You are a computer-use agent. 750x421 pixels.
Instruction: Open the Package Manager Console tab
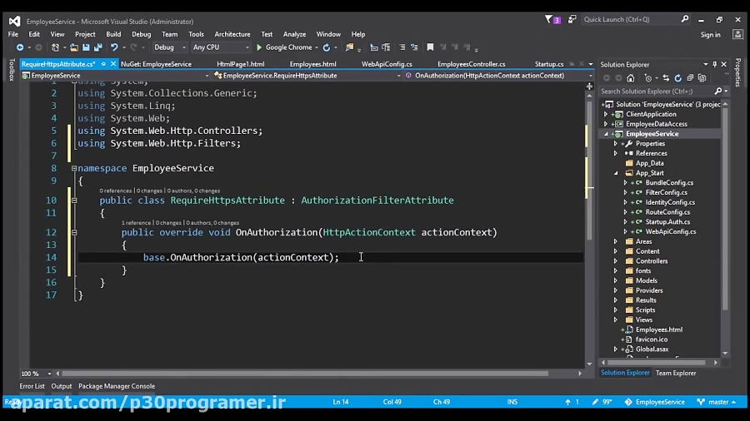click(117, 386)
